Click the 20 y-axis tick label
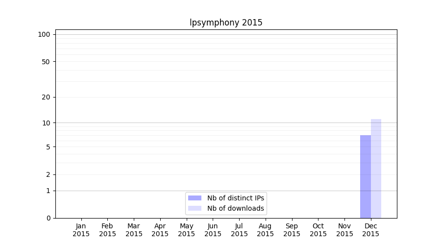 46,97
